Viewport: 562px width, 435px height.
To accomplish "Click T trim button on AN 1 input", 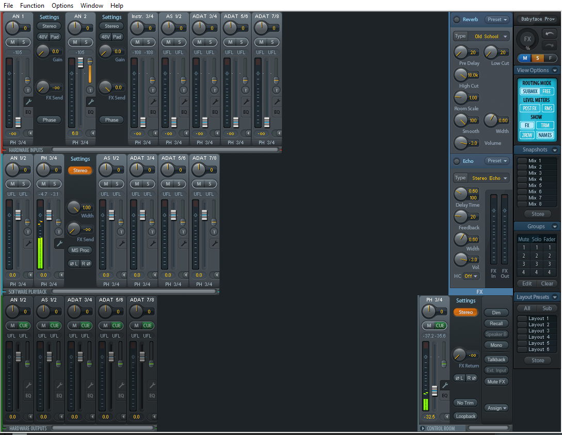I will pos(27,90).
